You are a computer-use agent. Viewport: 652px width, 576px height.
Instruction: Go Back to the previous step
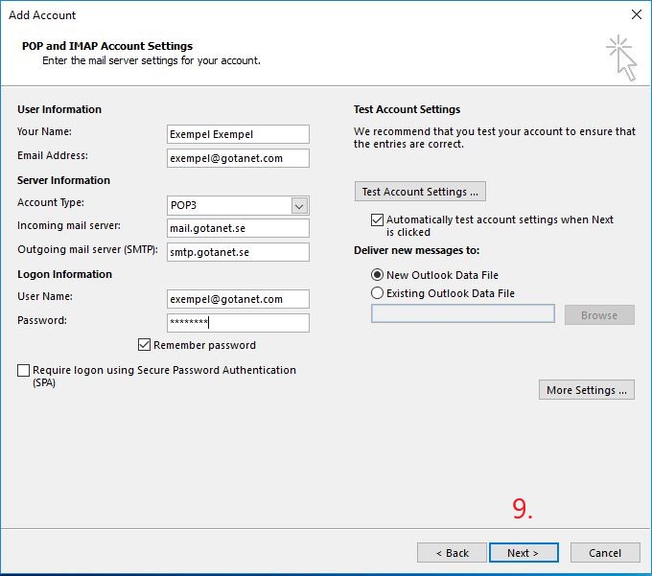tap(452, 553)
